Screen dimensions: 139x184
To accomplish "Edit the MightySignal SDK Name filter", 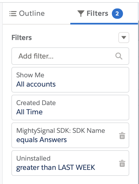I will (70, 135).
